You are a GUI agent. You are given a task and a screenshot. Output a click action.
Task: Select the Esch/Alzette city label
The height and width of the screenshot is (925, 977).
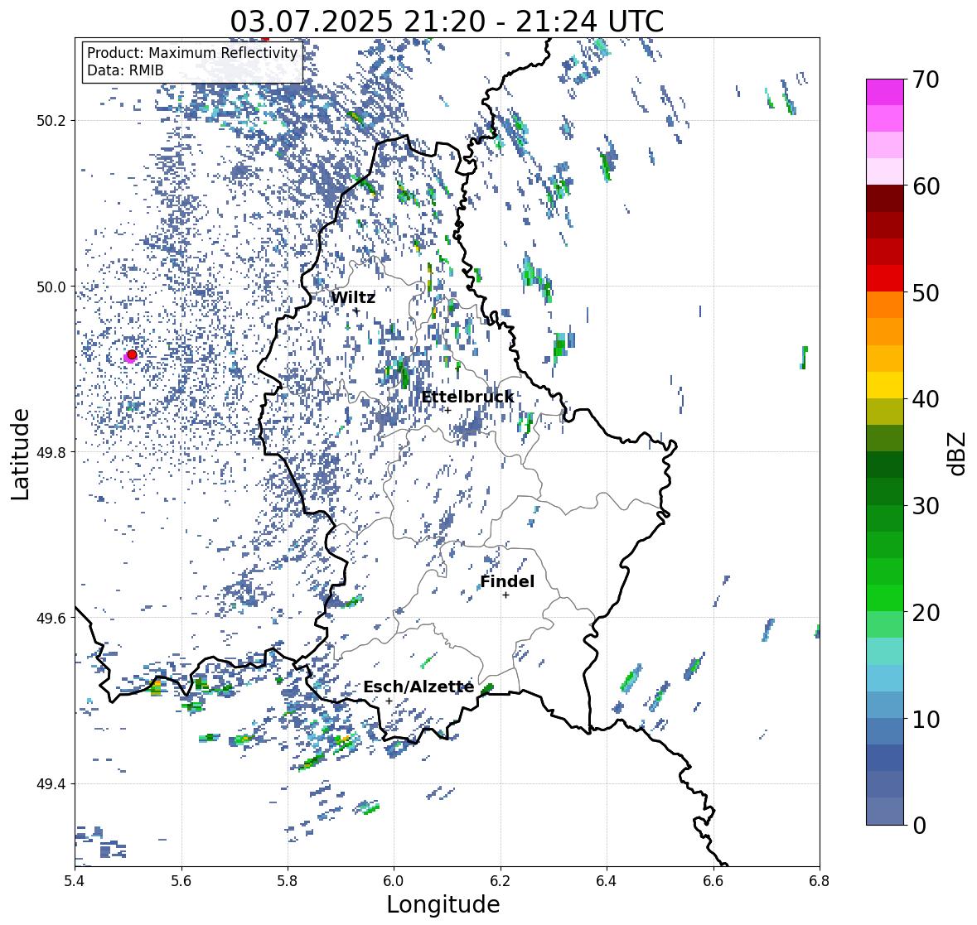(418, 687)
